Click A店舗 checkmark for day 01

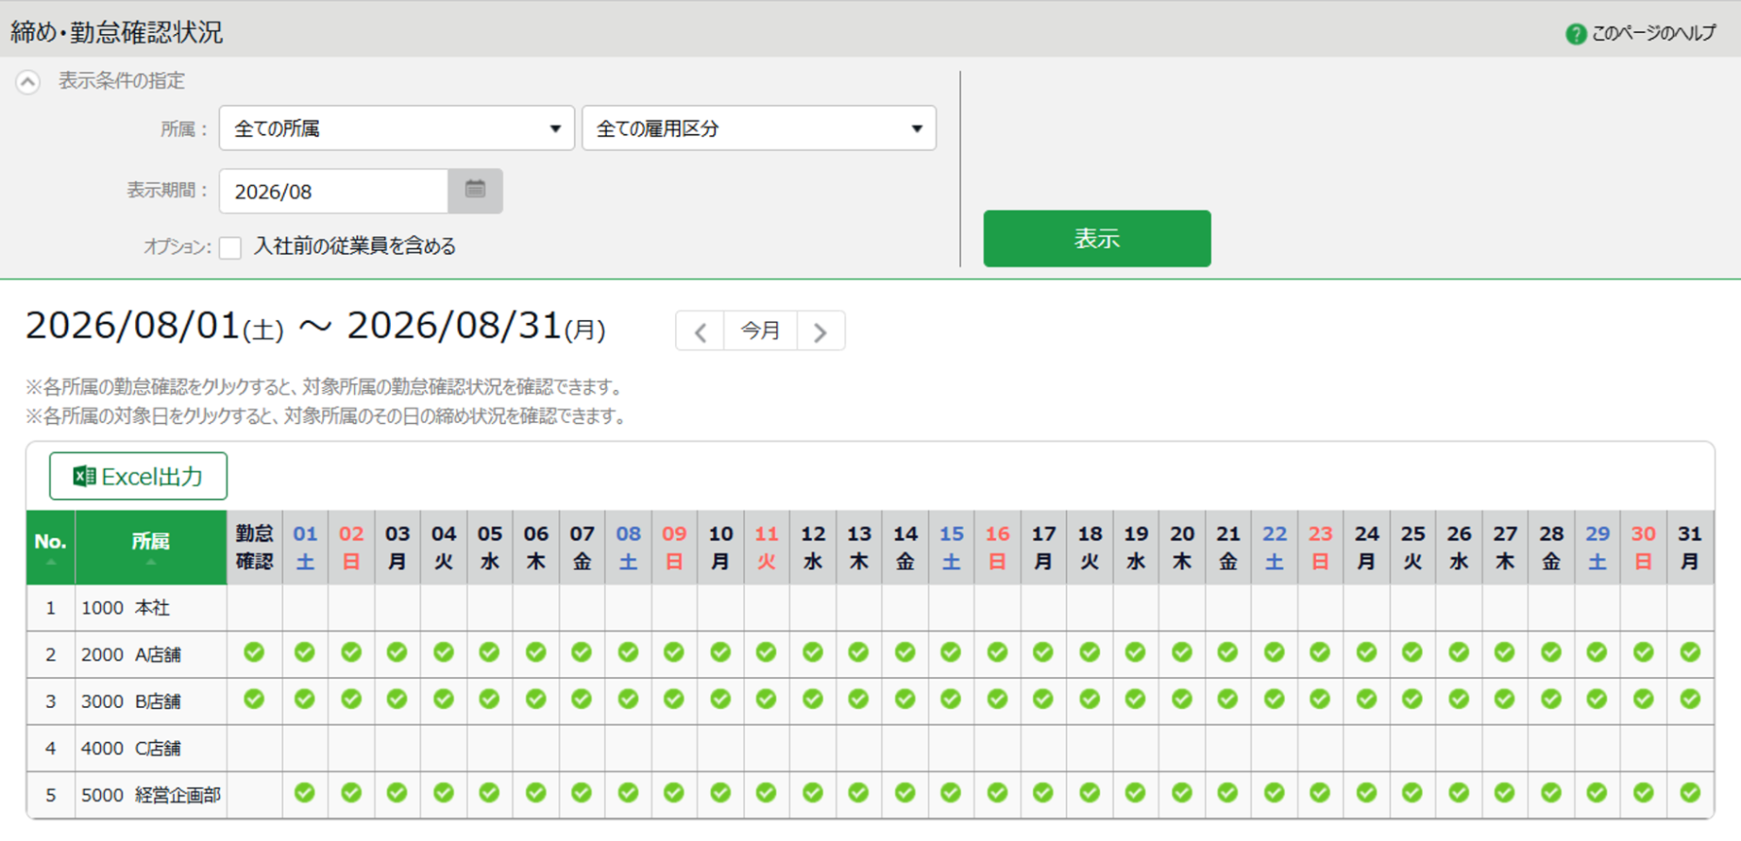305,652
